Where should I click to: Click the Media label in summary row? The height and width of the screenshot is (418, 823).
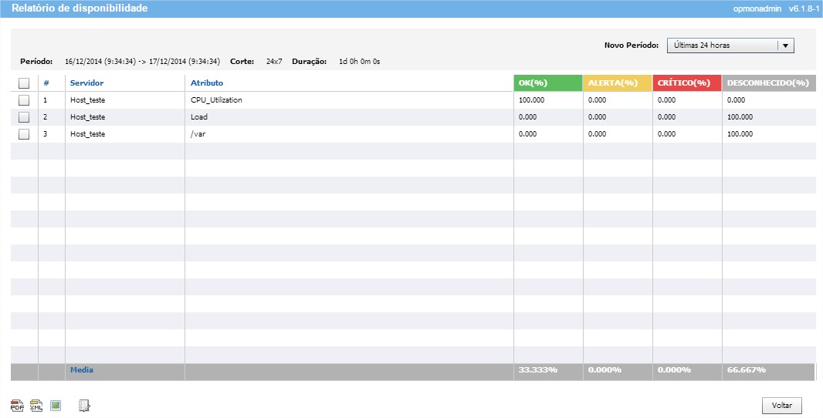[82, 370]
